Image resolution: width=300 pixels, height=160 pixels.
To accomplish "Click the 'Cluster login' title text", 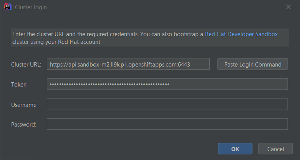I will click(x=31, y=7).
